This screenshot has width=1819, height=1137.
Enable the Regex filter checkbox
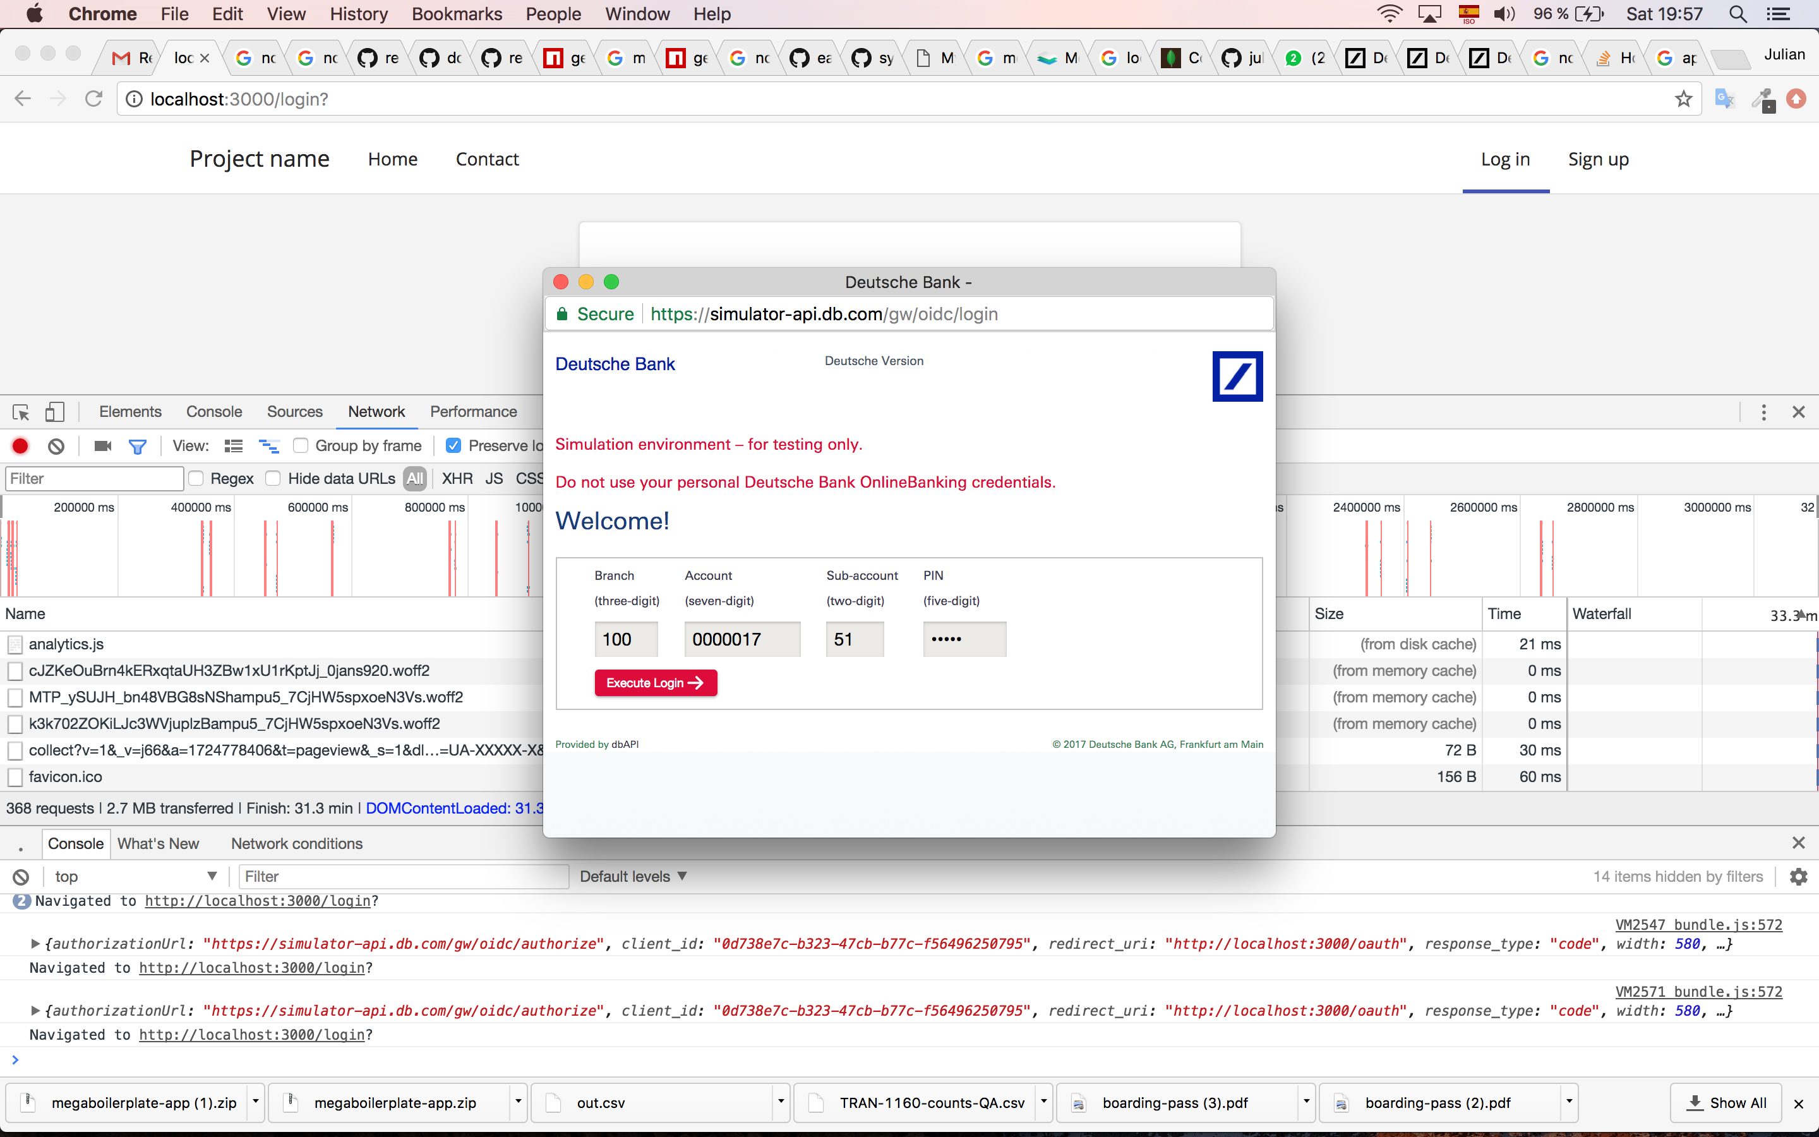[x=196, y=478]
